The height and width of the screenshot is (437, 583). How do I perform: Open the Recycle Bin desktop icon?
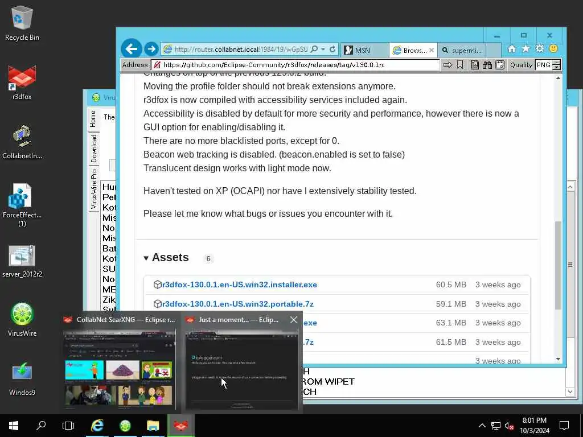pos(22,23)
